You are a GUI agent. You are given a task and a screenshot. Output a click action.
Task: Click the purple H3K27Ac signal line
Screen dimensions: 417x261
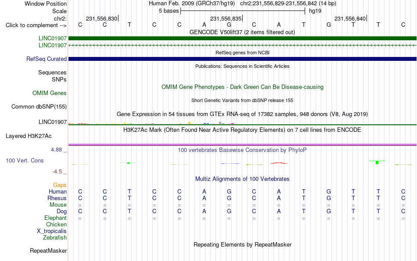[x=243, y=145]
